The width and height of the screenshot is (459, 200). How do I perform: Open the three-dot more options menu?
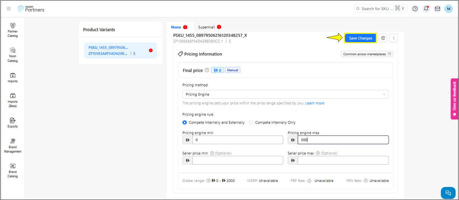pyautogui.click(x=394, y=38)
